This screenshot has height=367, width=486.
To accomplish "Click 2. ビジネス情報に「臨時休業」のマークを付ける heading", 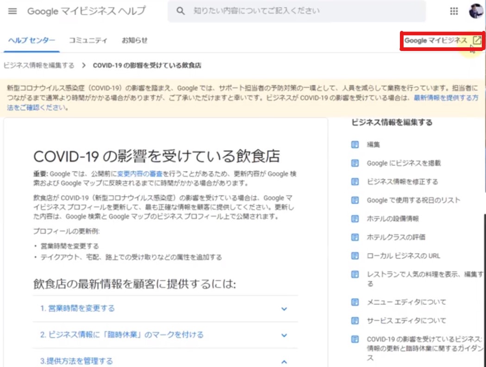I will (122, 335).
